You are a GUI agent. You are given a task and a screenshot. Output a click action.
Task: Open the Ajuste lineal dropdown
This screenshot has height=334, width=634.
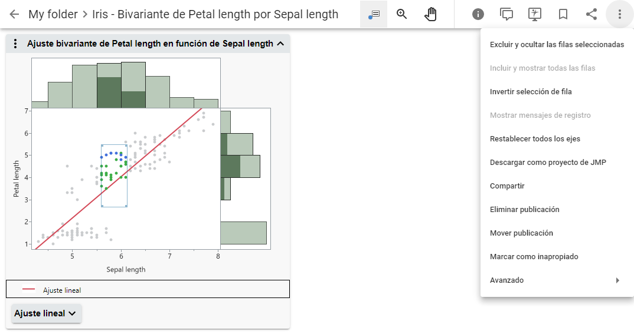(46, 313)
